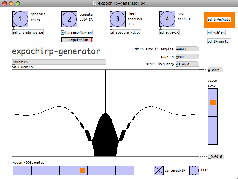238x179 pixels.
Task: Open the pd tables subpatch
Action: [216, 33]
